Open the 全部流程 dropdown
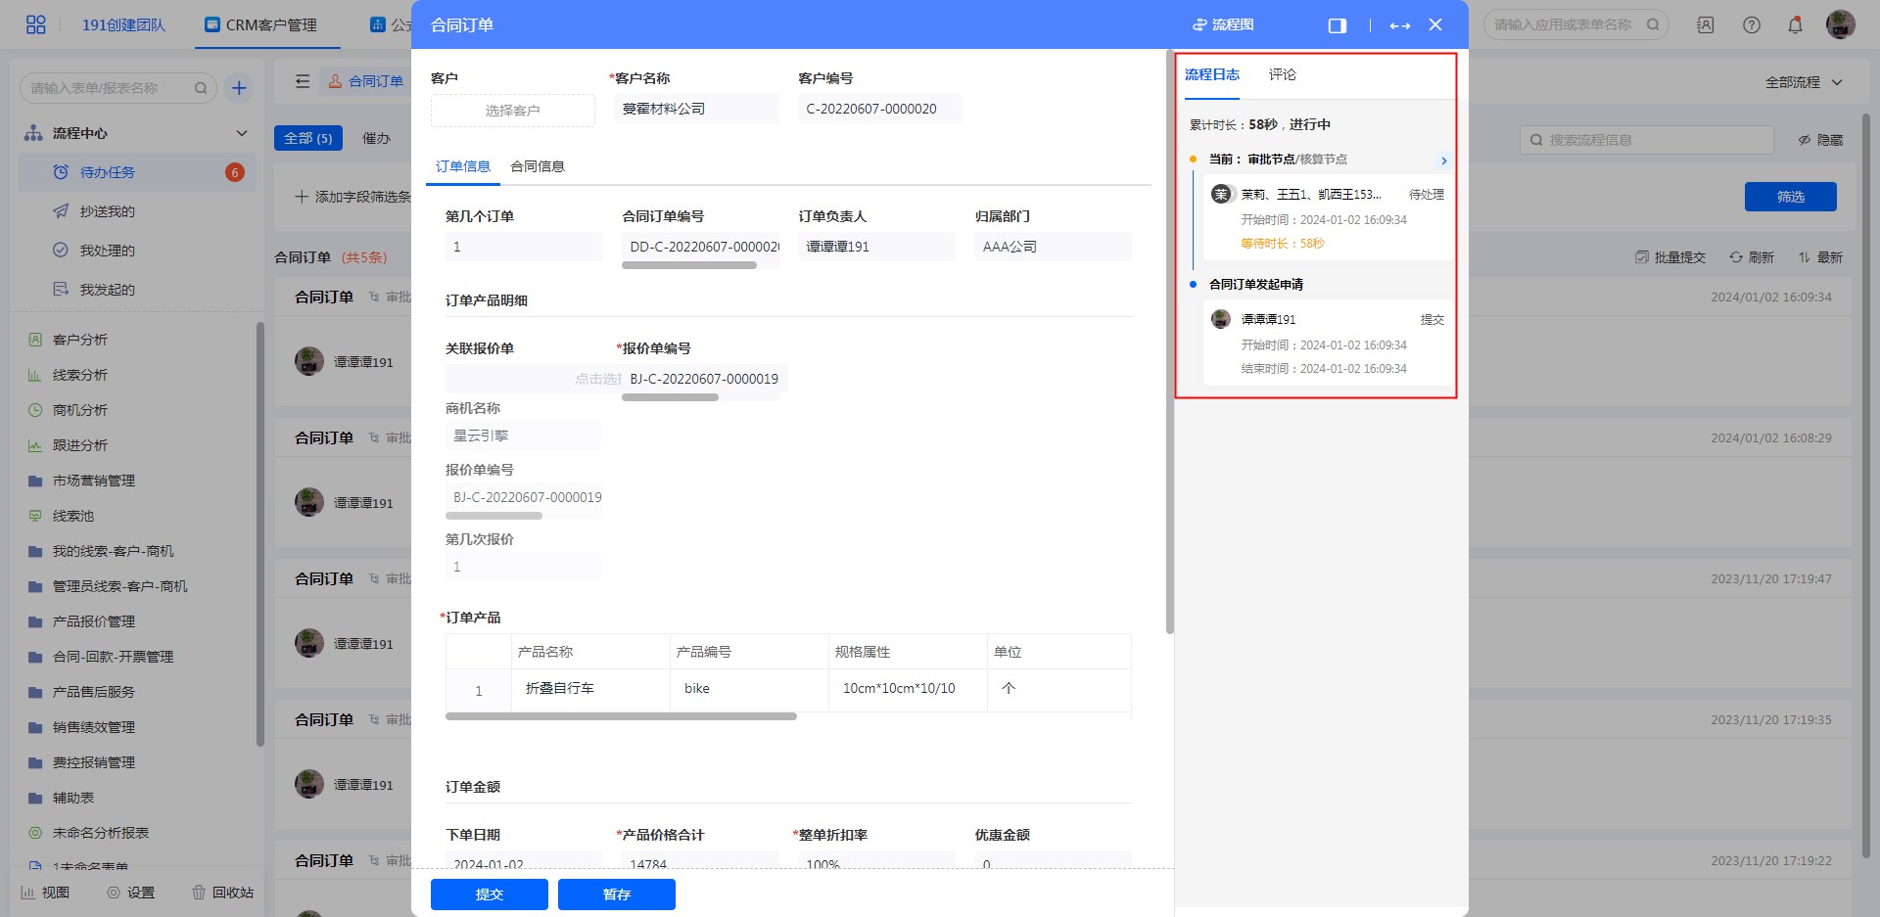The height and width of the screenshot is (917, 1880). click(x=1804, y=82)
